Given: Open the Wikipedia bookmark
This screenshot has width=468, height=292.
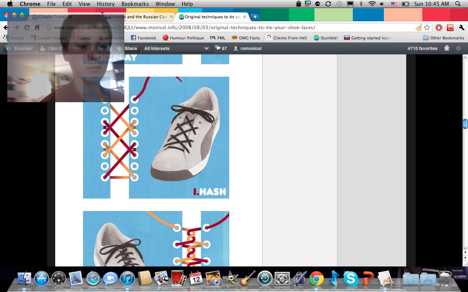Looking at the screenshot, I should point(112,38).
